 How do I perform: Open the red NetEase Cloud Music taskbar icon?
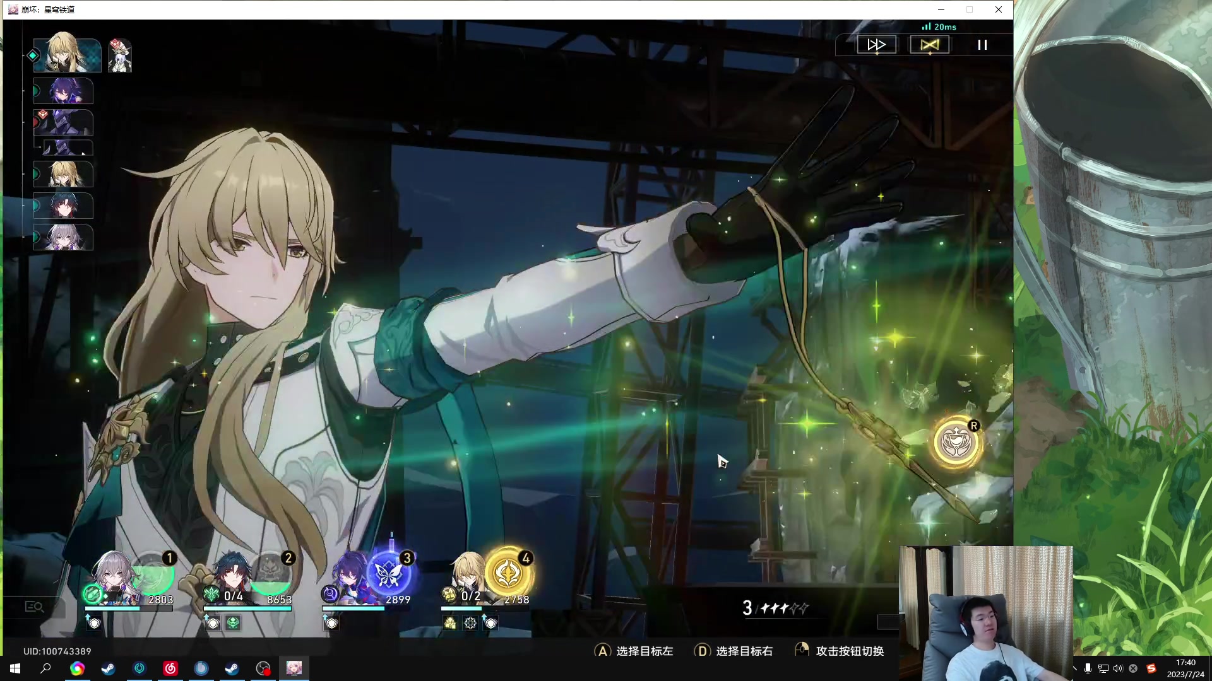(x=170, y=668)
